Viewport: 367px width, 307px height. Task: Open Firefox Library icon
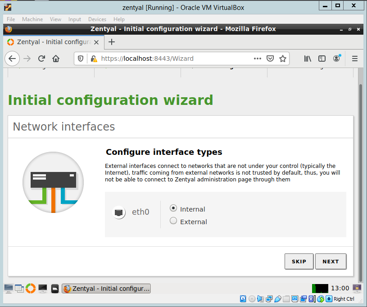(x=308, y=59)
